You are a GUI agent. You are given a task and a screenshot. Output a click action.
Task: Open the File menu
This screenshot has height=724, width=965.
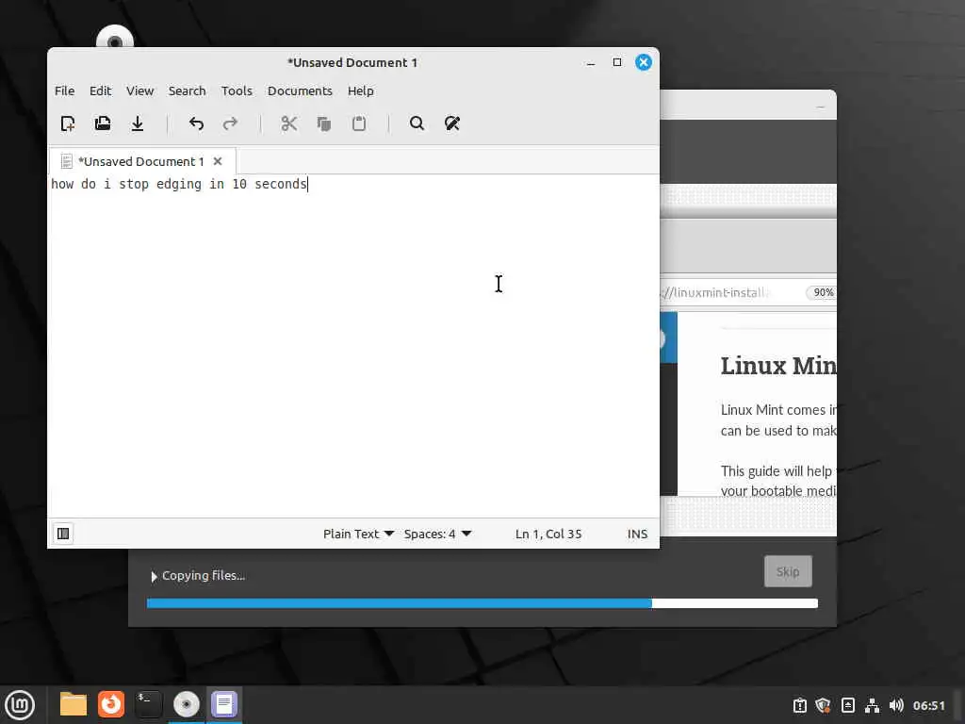(65, 91)
